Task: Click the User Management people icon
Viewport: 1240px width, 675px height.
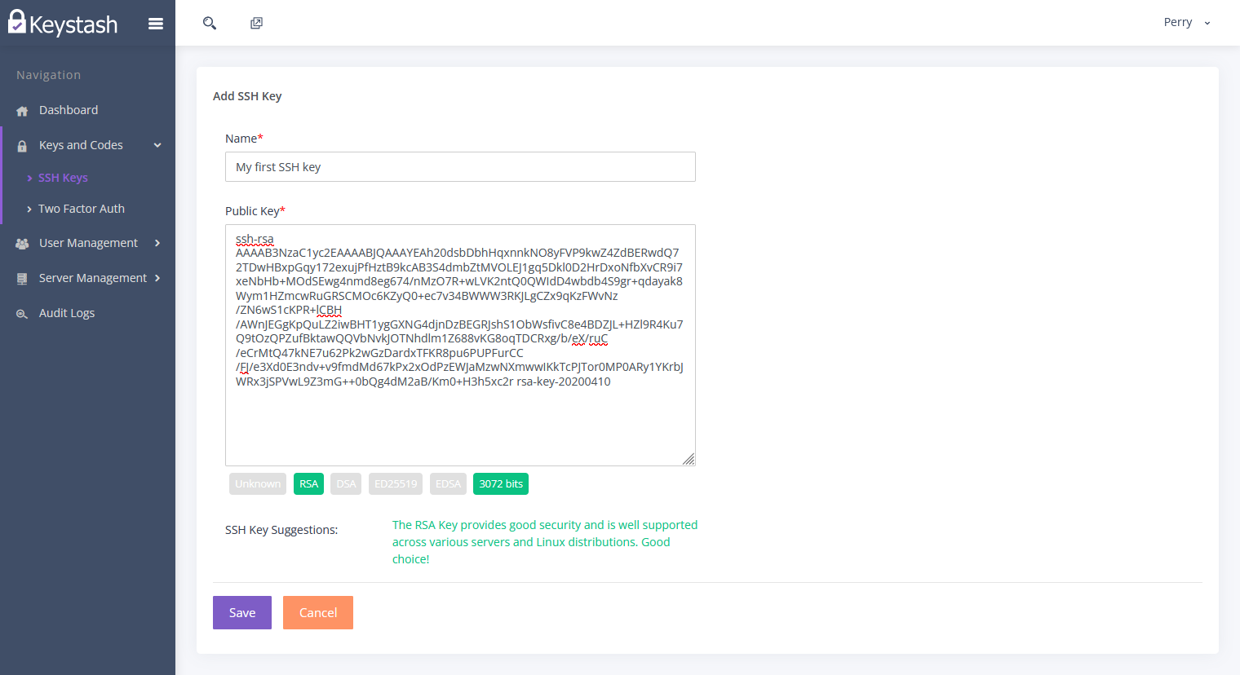Action: click(22, 244)
